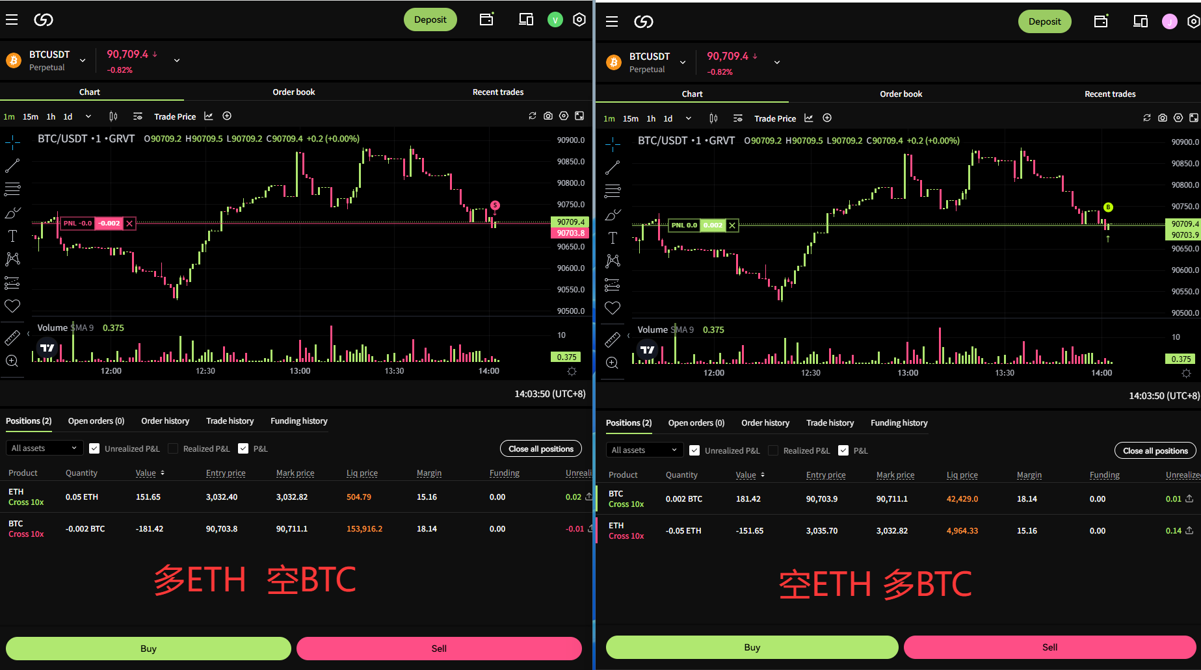Expand the BTCUSDT symbol selector in the right pane
This screenshot has height=670, width=1201.
pyautogui.click(x=683, y=62)
